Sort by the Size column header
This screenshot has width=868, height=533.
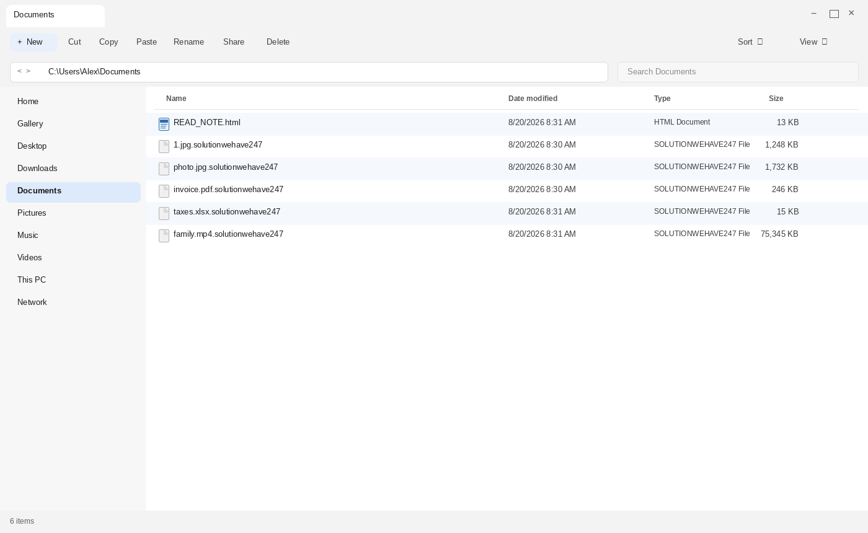776,99
